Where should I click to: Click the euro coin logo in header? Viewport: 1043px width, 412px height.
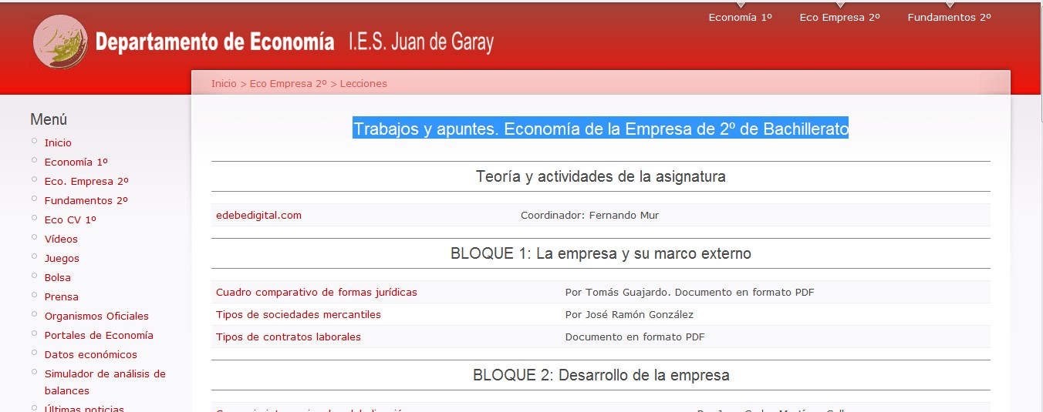tap(60, 42)
